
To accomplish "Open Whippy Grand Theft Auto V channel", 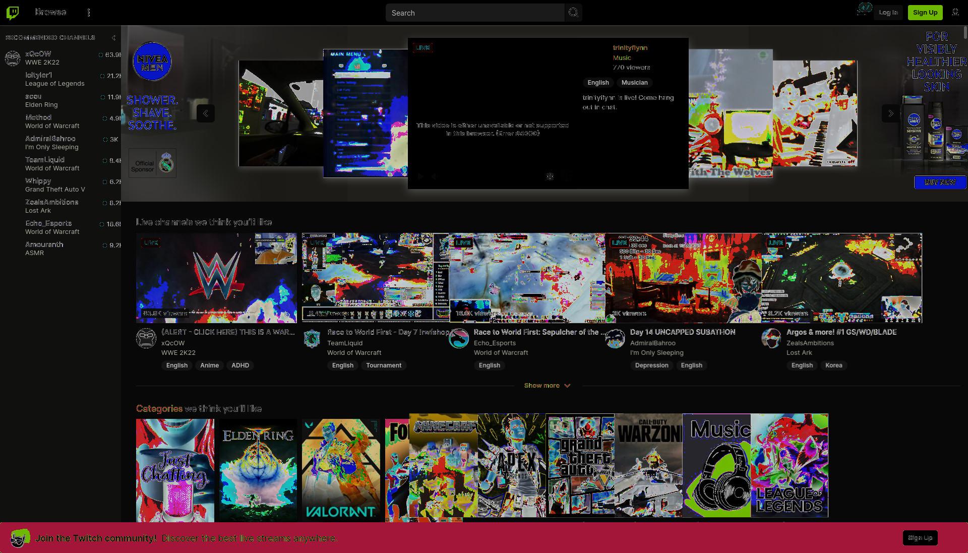I will tap(60, 185).
